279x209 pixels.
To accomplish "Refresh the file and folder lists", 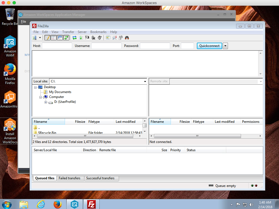I will (74, 37).
